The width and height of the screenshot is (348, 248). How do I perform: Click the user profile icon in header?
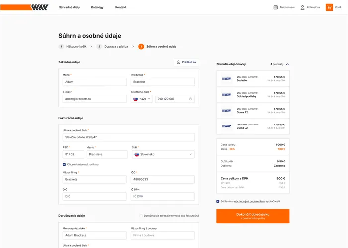(302, 7)
